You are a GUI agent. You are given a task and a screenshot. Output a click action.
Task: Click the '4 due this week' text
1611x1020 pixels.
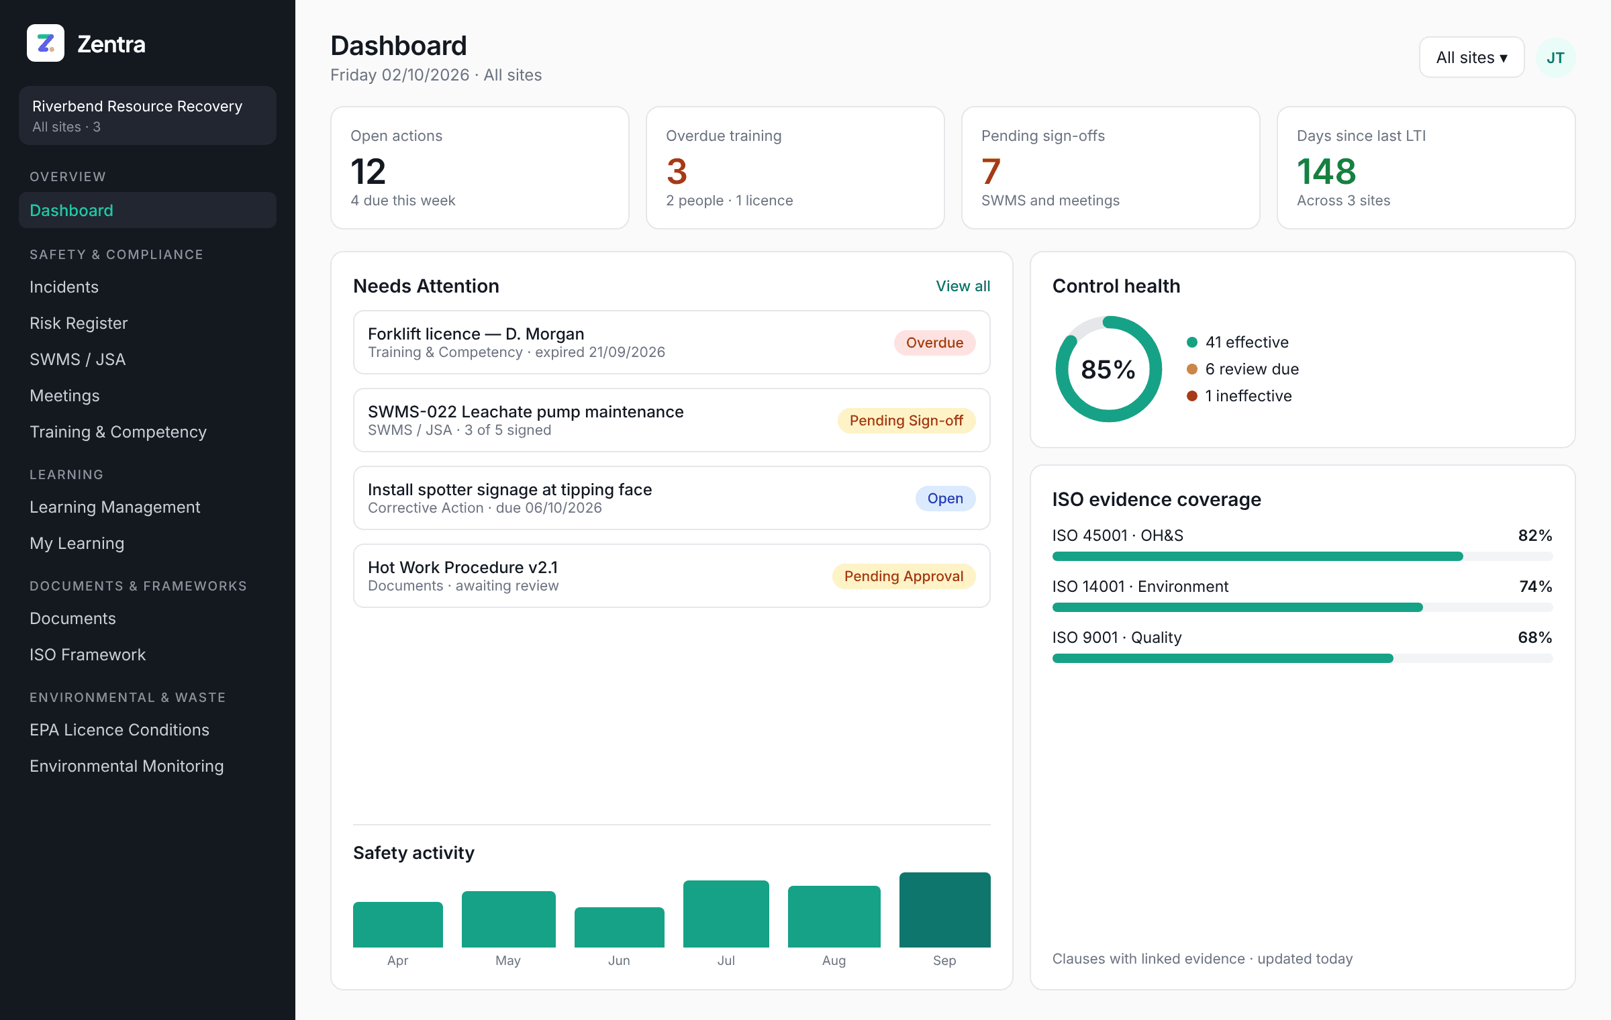403,201
